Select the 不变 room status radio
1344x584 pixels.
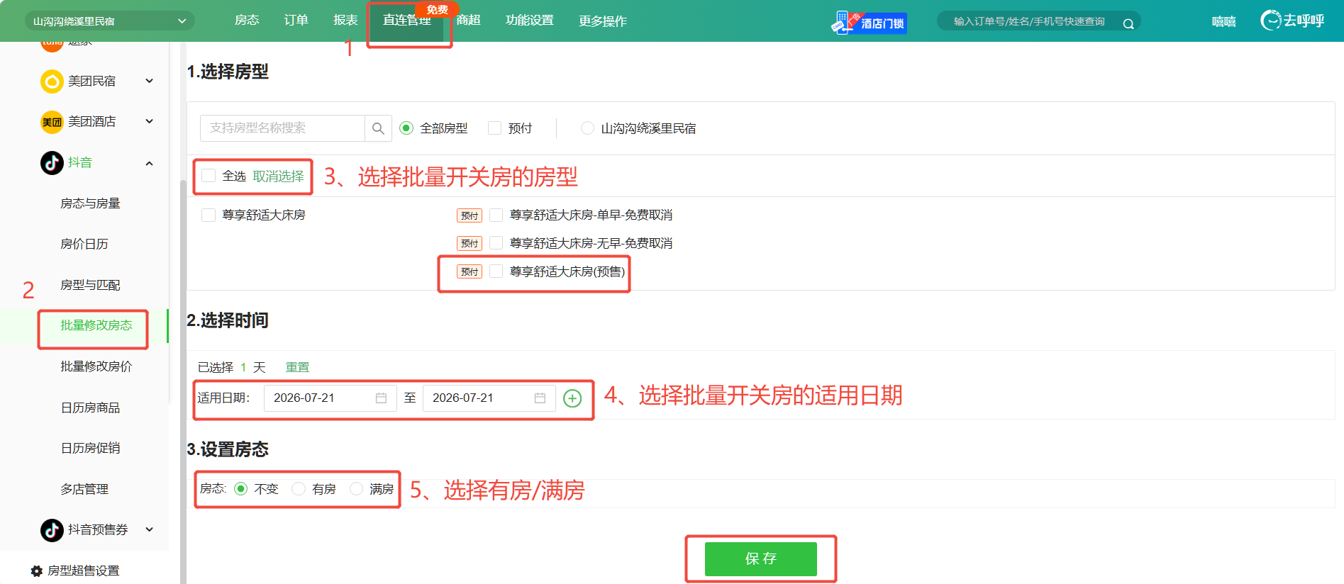(x=241, y=489)
